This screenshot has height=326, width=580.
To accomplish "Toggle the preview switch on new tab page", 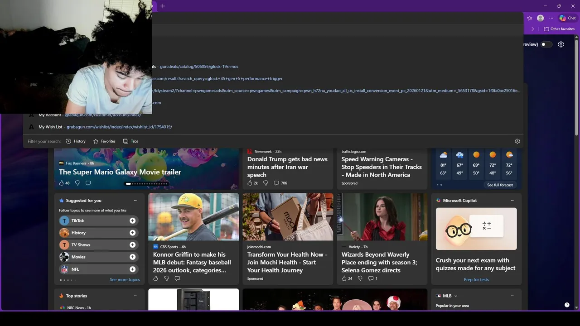I will [x=547, y=44].
